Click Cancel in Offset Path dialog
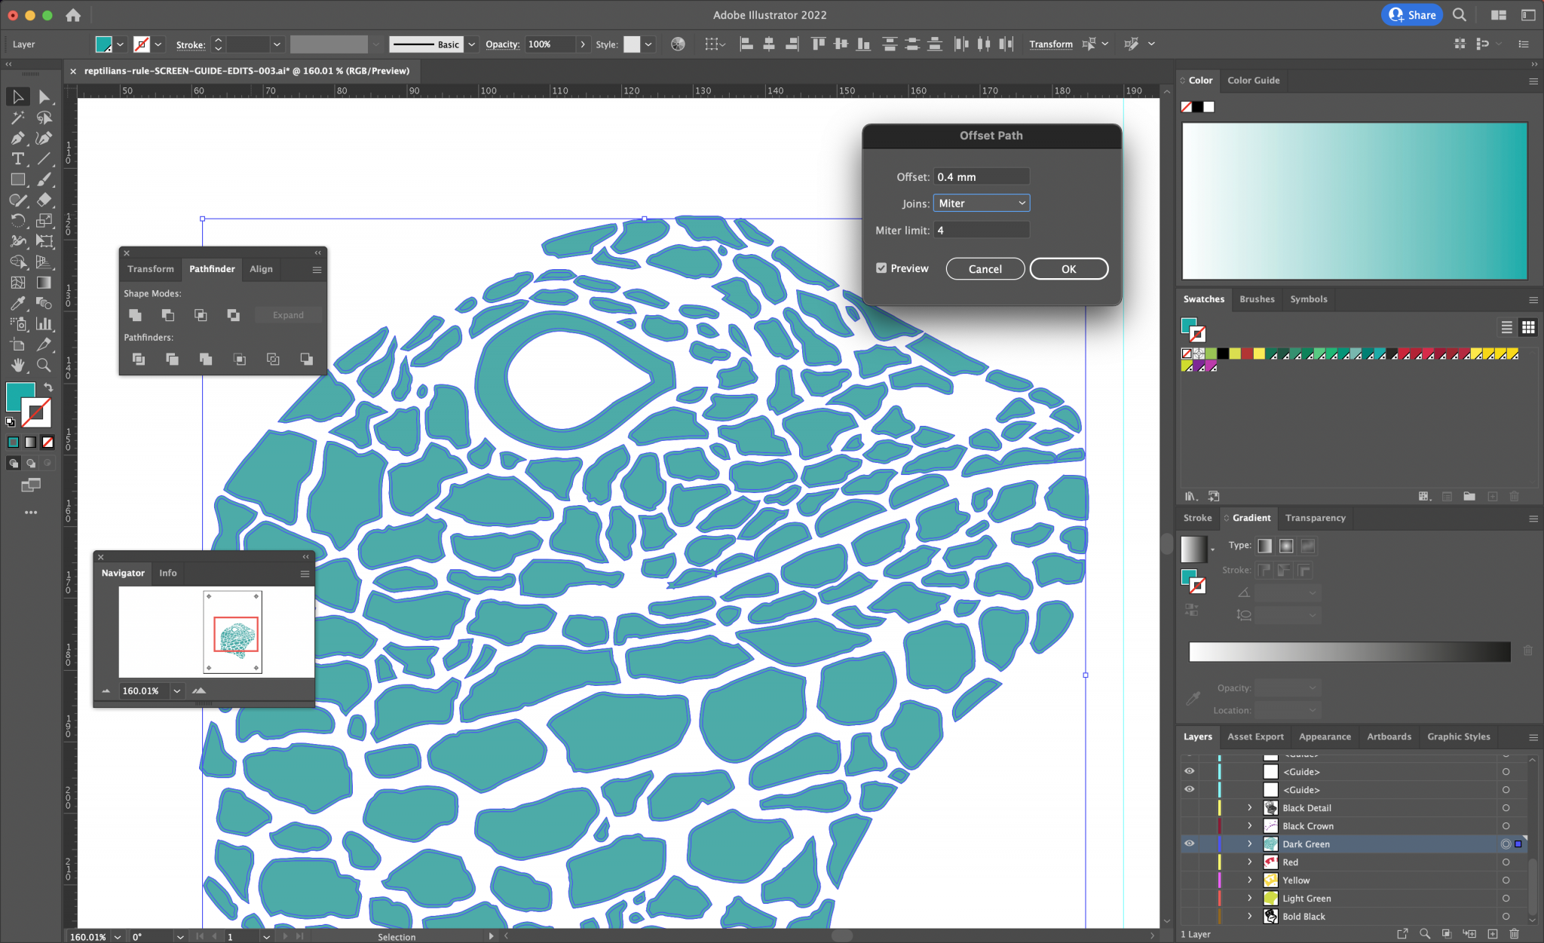The height and width of the screenshot is (943, 1544). click(985, 269)
